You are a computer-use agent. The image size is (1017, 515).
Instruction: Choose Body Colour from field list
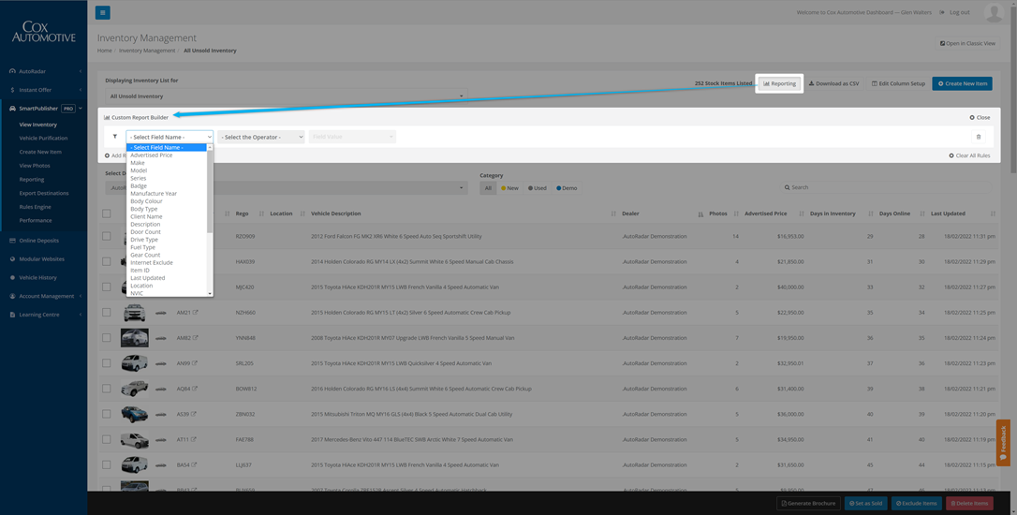tap(146, 201)
